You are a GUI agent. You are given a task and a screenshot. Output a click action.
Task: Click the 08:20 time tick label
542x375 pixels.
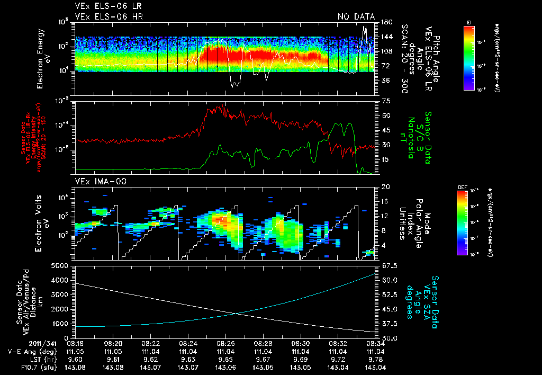point(113,344)
